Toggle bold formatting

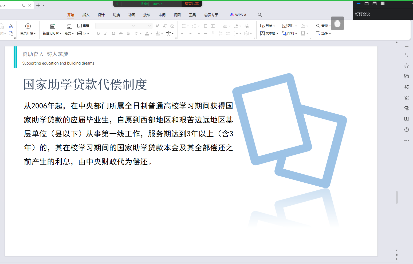[99, 33]
